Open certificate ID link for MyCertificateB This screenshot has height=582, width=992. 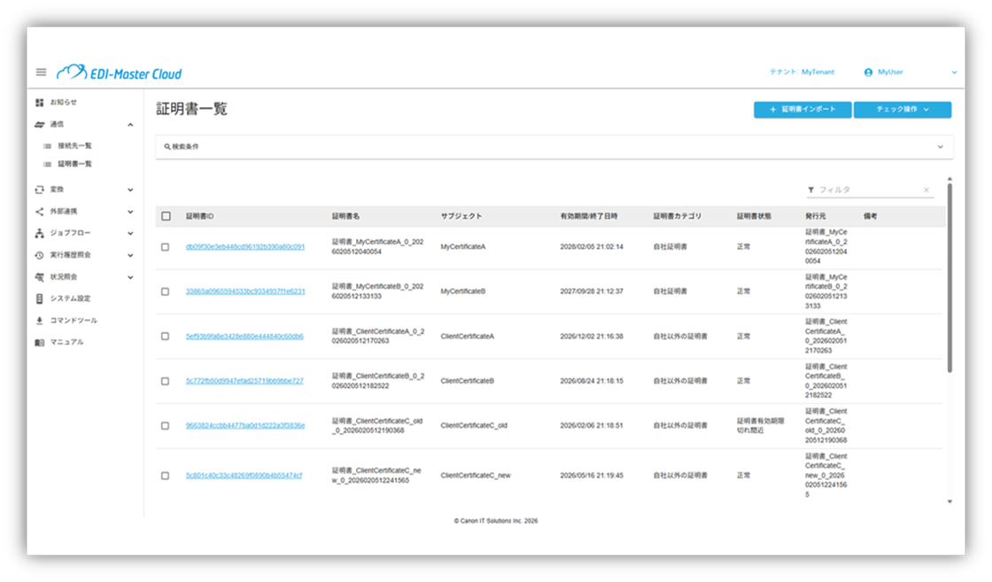[245, 291]
